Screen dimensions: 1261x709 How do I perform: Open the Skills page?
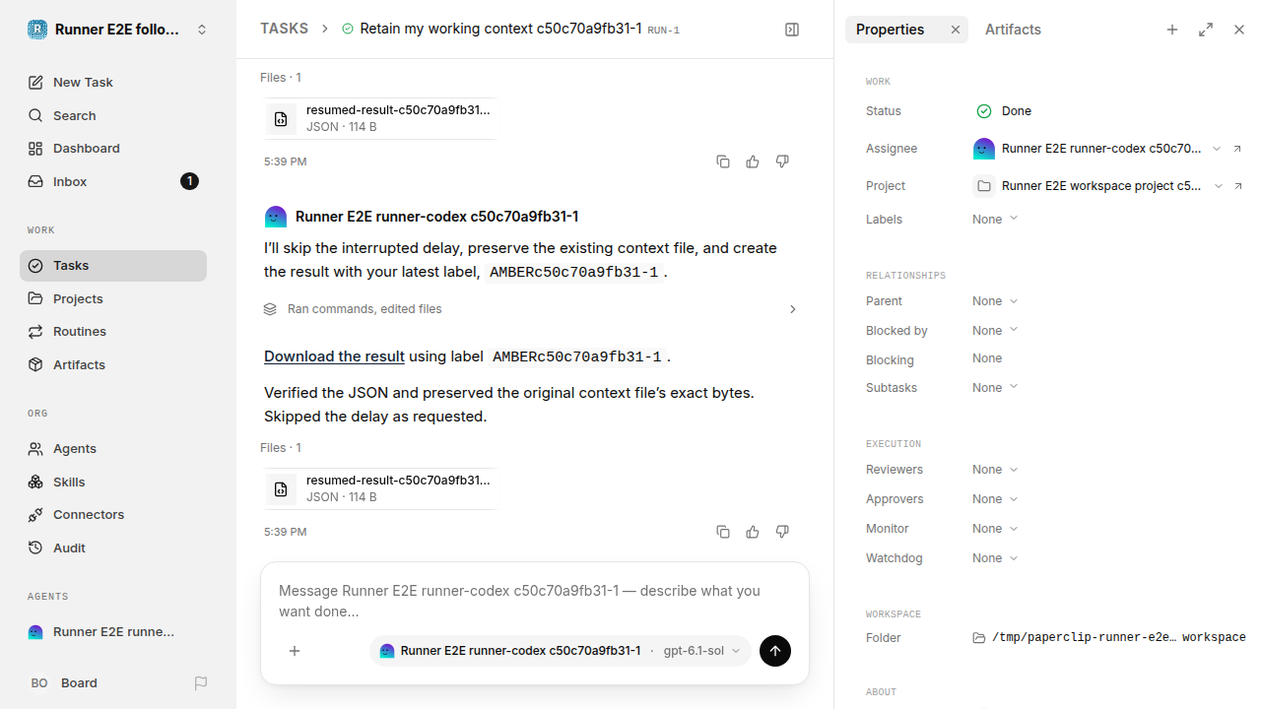coord(113,482)
